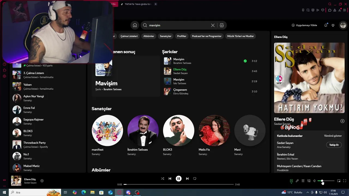Open Aşkın Nur Yengi in library
Image resolution: width=349 pixels, height=196 pixels.
point(48,98)
